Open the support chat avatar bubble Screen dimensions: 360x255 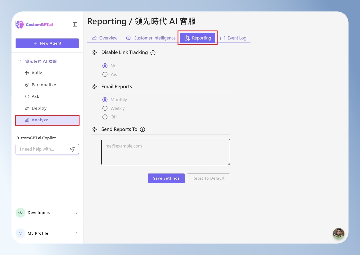[339, 234]
